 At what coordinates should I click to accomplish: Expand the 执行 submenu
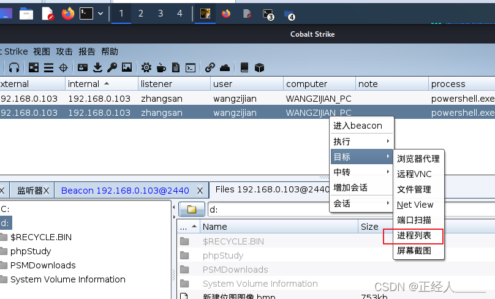point(361,141)
